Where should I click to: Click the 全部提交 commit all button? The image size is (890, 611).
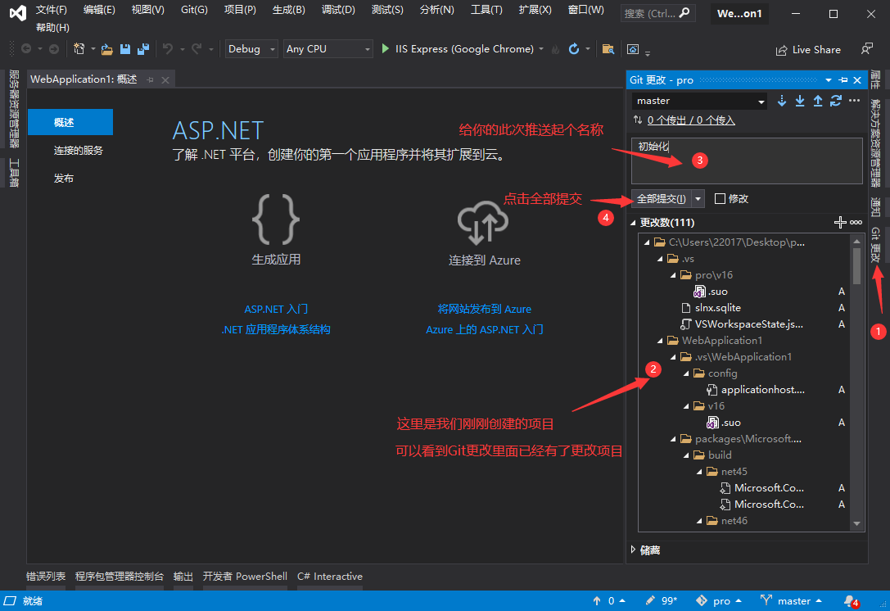662,199
